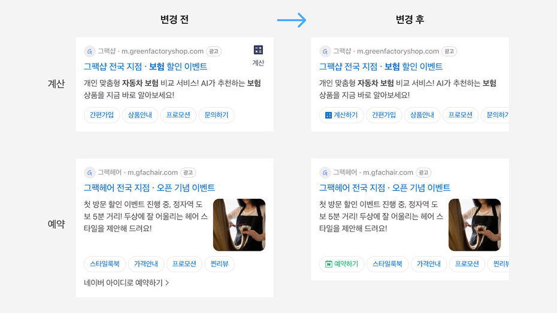Click the 광고 badge in the 변경 전 그팩샵 ad
The width and height of the screenshot is (557, 313).
[214, 51]
